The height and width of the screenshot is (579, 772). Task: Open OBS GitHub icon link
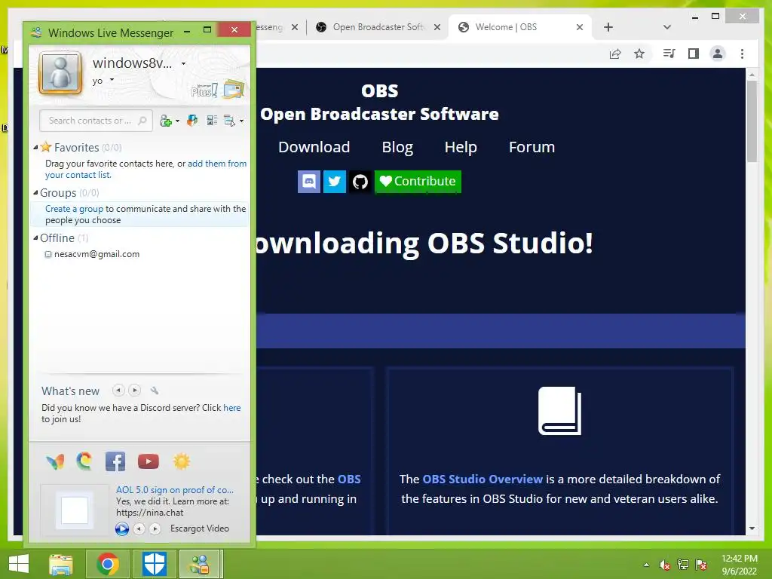[360, 182]
